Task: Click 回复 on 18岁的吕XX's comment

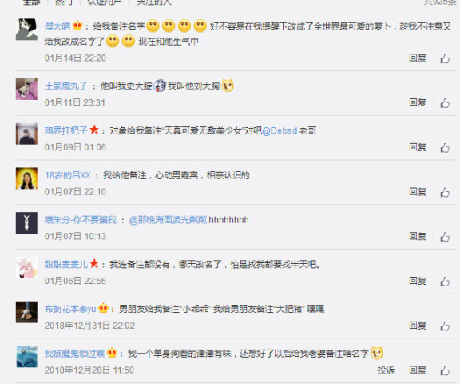Action: (x=418, y=192)
